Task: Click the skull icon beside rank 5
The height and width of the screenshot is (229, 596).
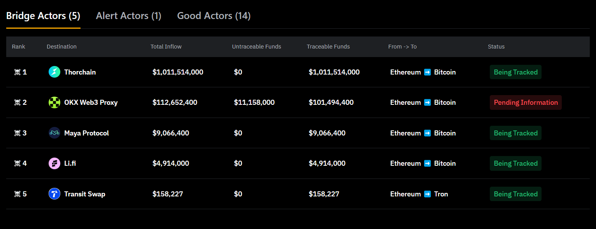Action: click(17, 194)
